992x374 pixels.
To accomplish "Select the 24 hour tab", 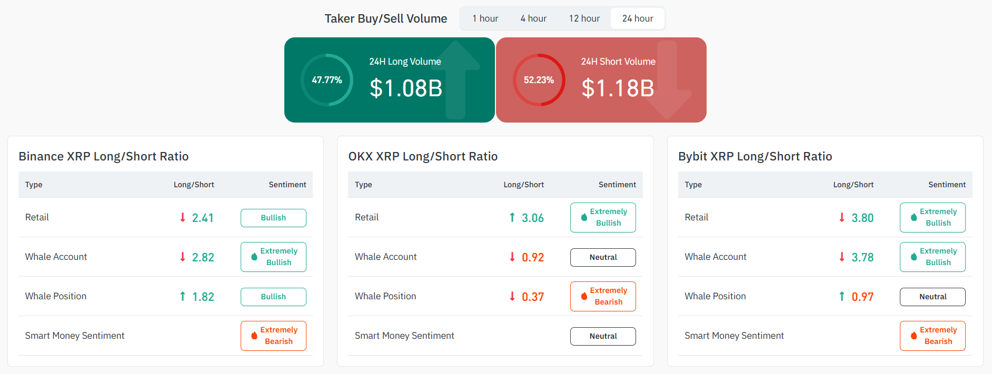I will [638, 18].
